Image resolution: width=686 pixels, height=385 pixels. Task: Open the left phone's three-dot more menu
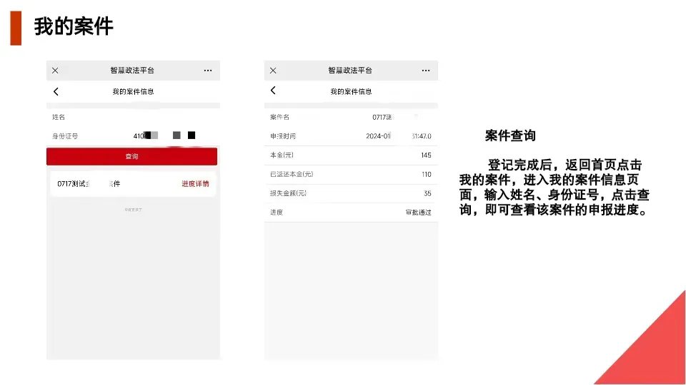208,71
